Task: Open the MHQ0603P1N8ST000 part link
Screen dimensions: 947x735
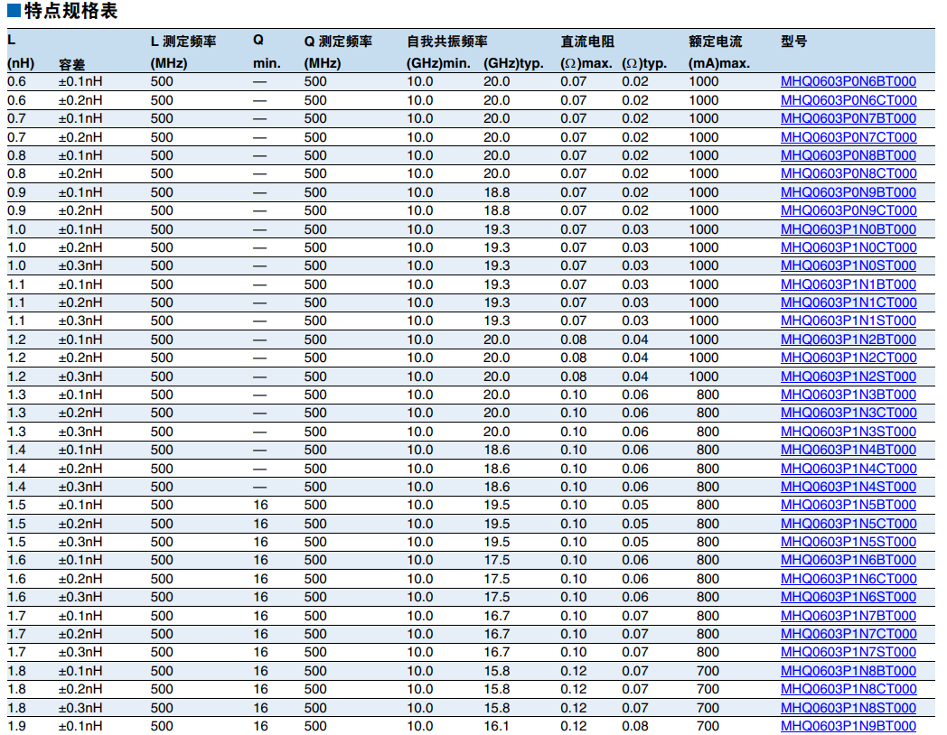Action: pyautogui.click(x=849, y=707)
